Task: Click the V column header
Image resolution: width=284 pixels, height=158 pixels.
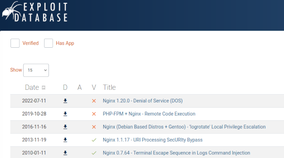Action: (x=94, y=88)
